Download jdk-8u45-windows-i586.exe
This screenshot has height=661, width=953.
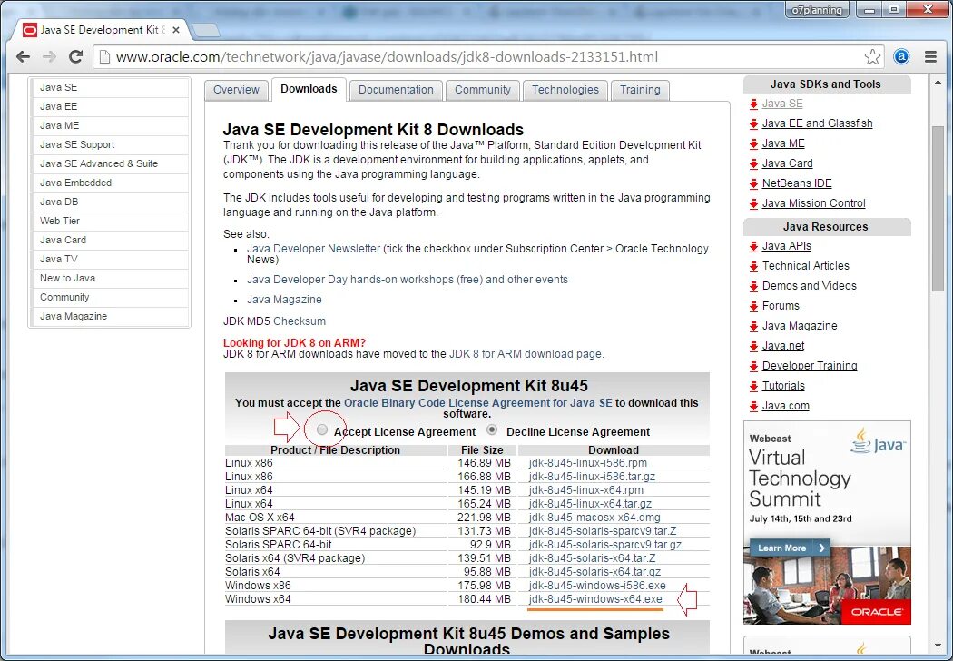pos(597,586)
